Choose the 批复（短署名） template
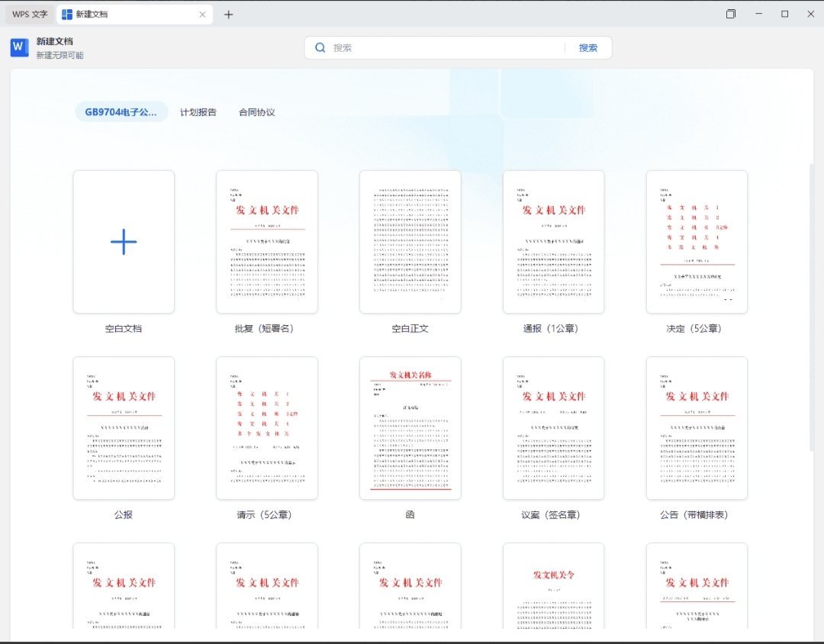 tap(267, 242)
